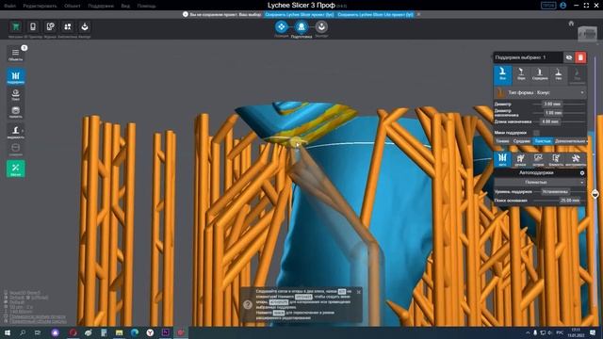
Task: Go to the Export workflow step circle
Action: point(321,26)
